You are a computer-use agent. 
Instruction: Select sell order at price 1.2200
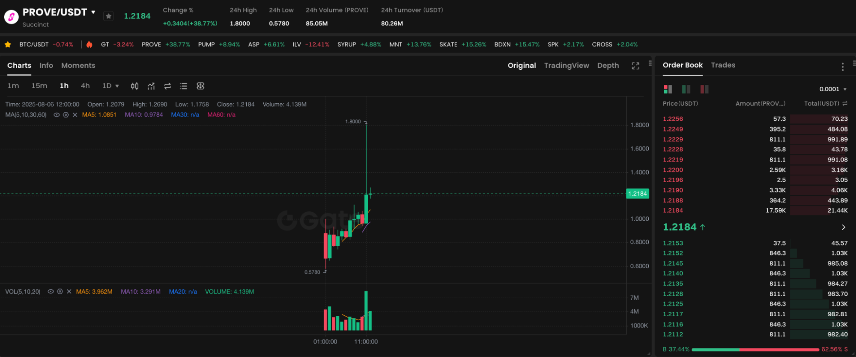click(x=755, y=170)
